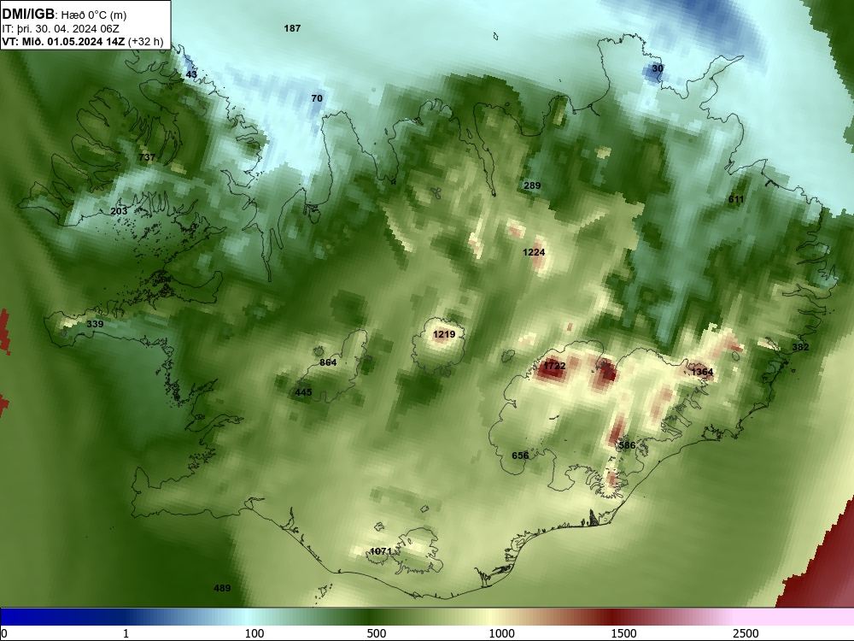Select the 1364 elevation label
The width and height of the screenshot is (854, 641).
tap(702, 372)
